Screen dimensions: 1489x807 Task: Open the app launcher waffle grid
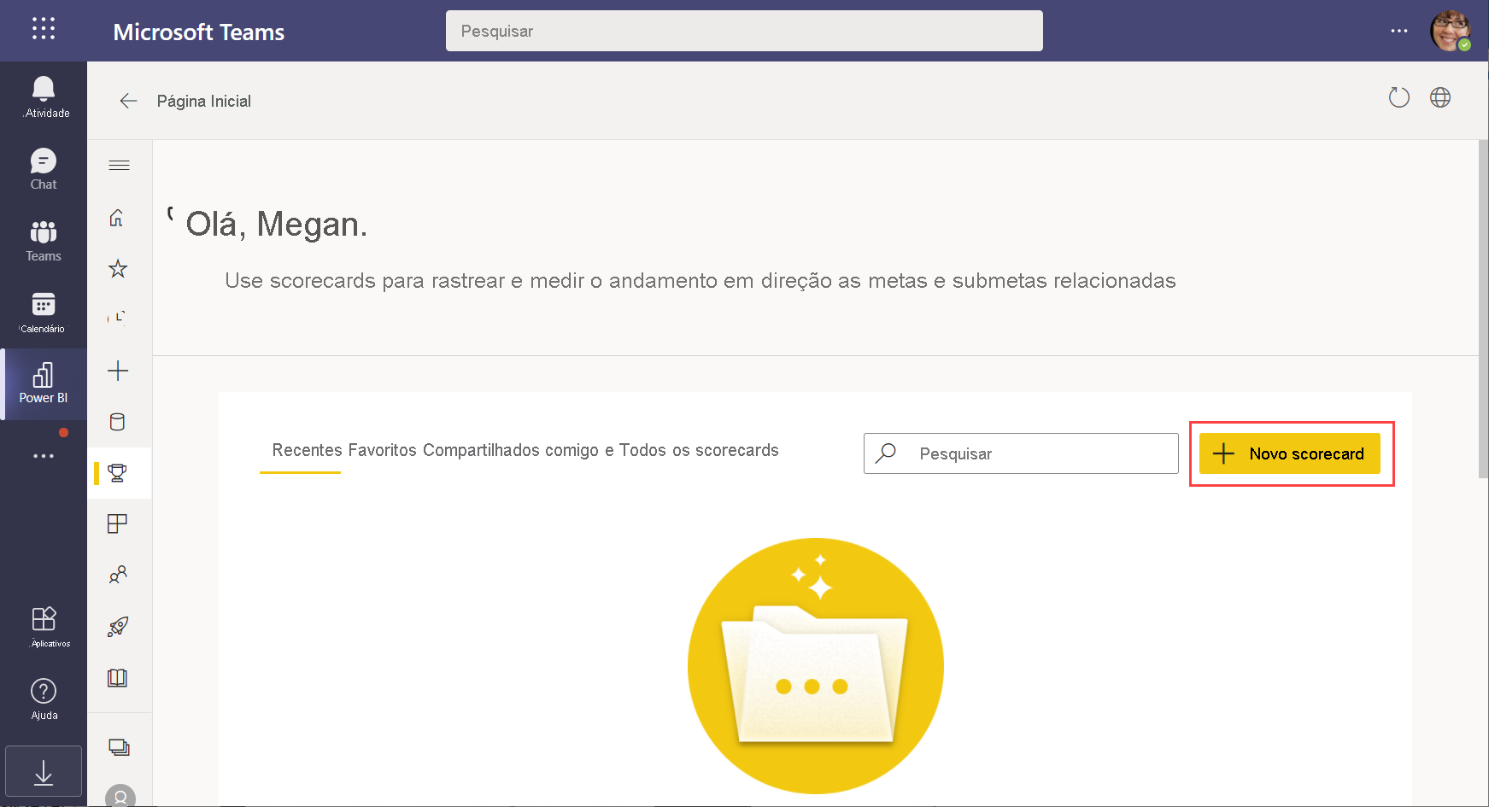coord(44,29)
